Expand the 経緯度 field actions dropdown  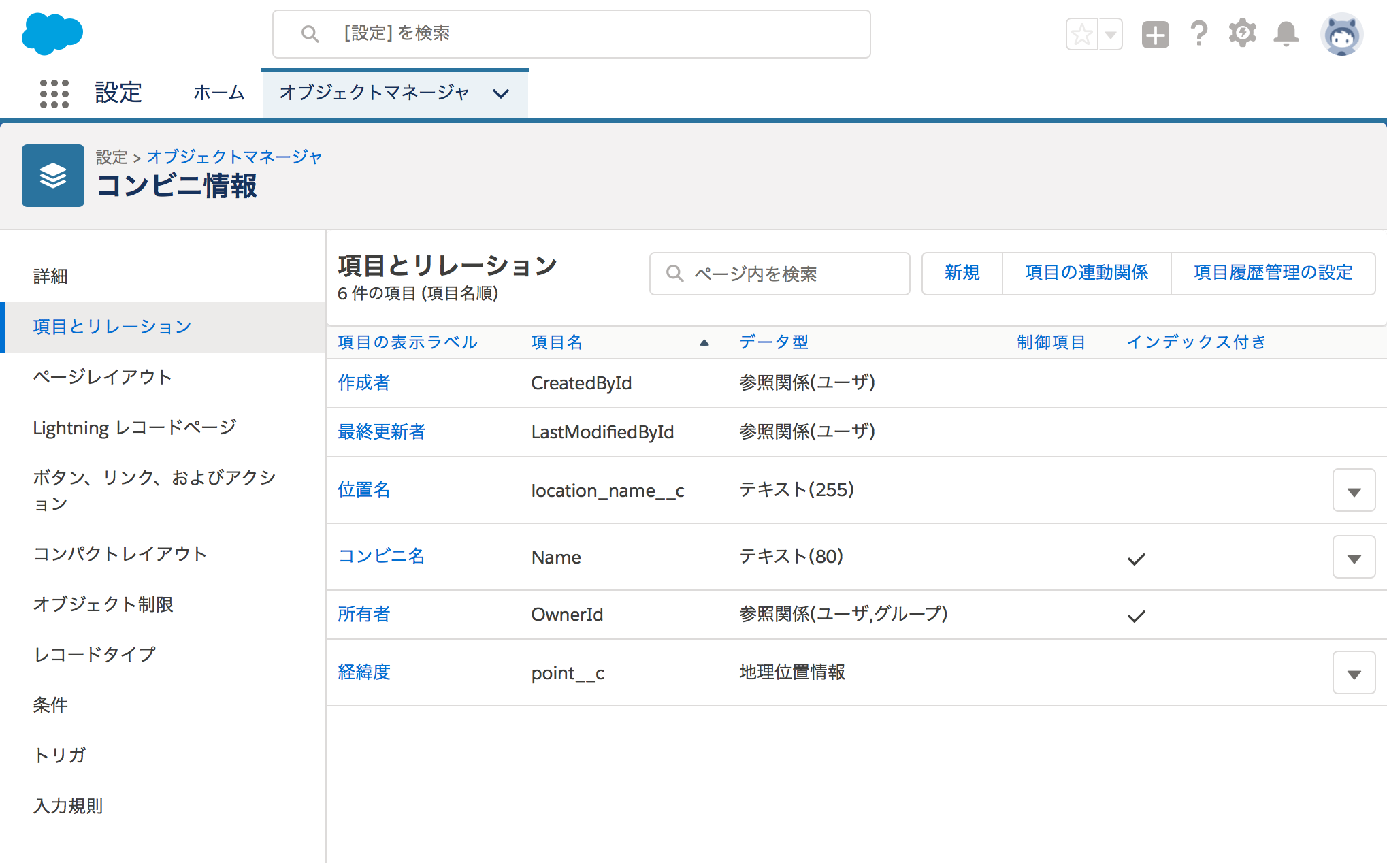1354,671
